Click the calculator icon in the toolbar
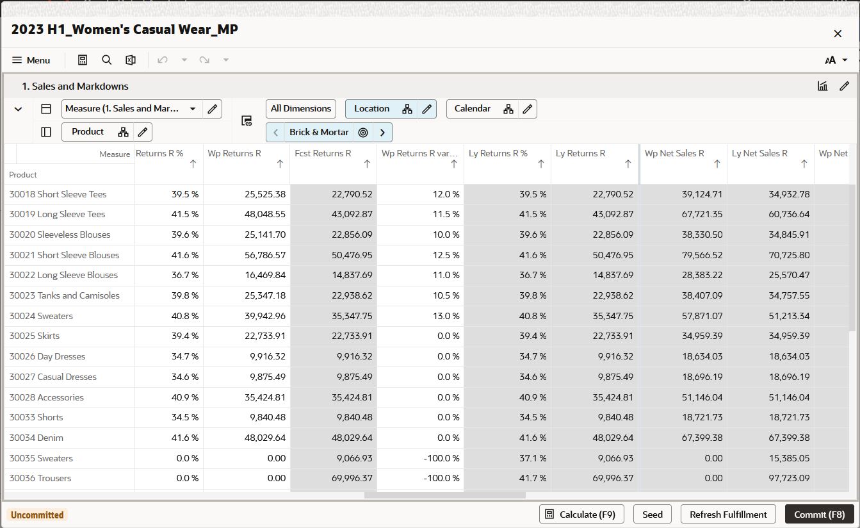Image resolution: width=860 pixels, height=528 pixels. [x=83, y=60]
